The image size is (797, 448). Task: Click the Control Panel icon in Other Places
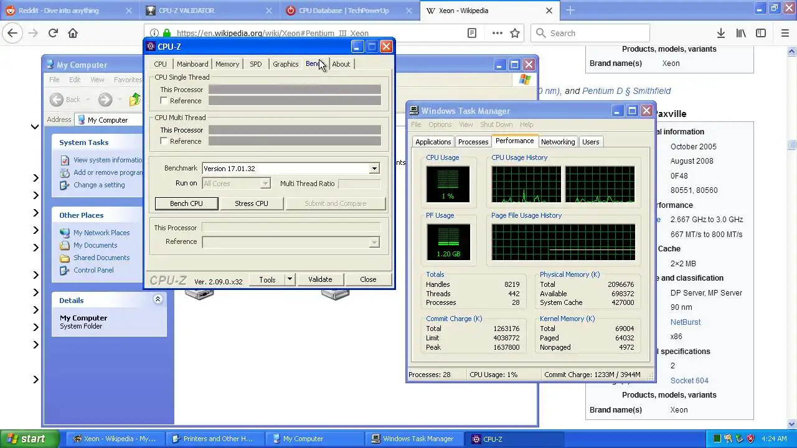coord(65,270)
